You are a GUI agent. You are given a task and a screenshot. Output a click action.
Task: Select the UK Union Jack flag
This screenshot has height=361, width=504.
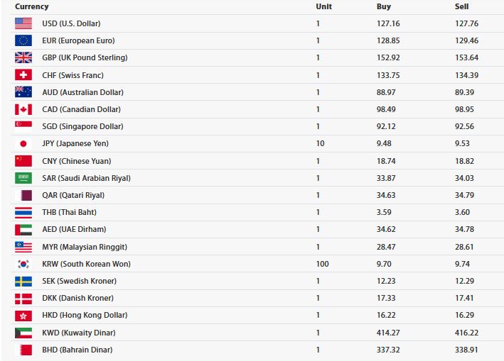point(23,57)
